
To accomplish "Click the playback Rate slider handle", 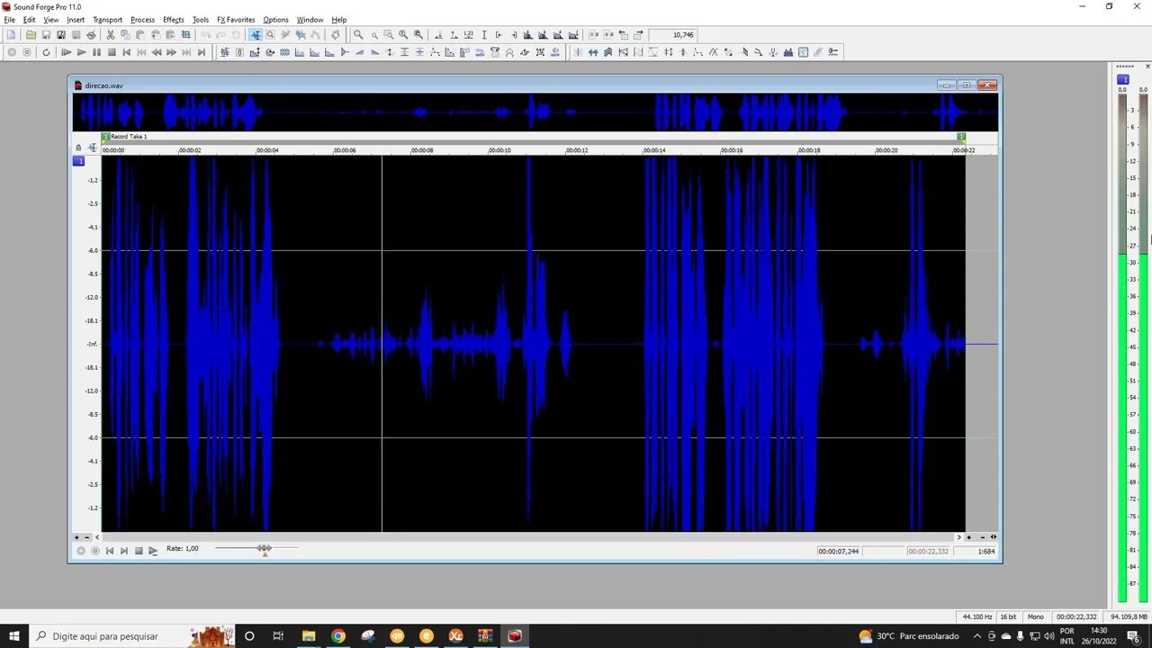I will pos(265,548).
